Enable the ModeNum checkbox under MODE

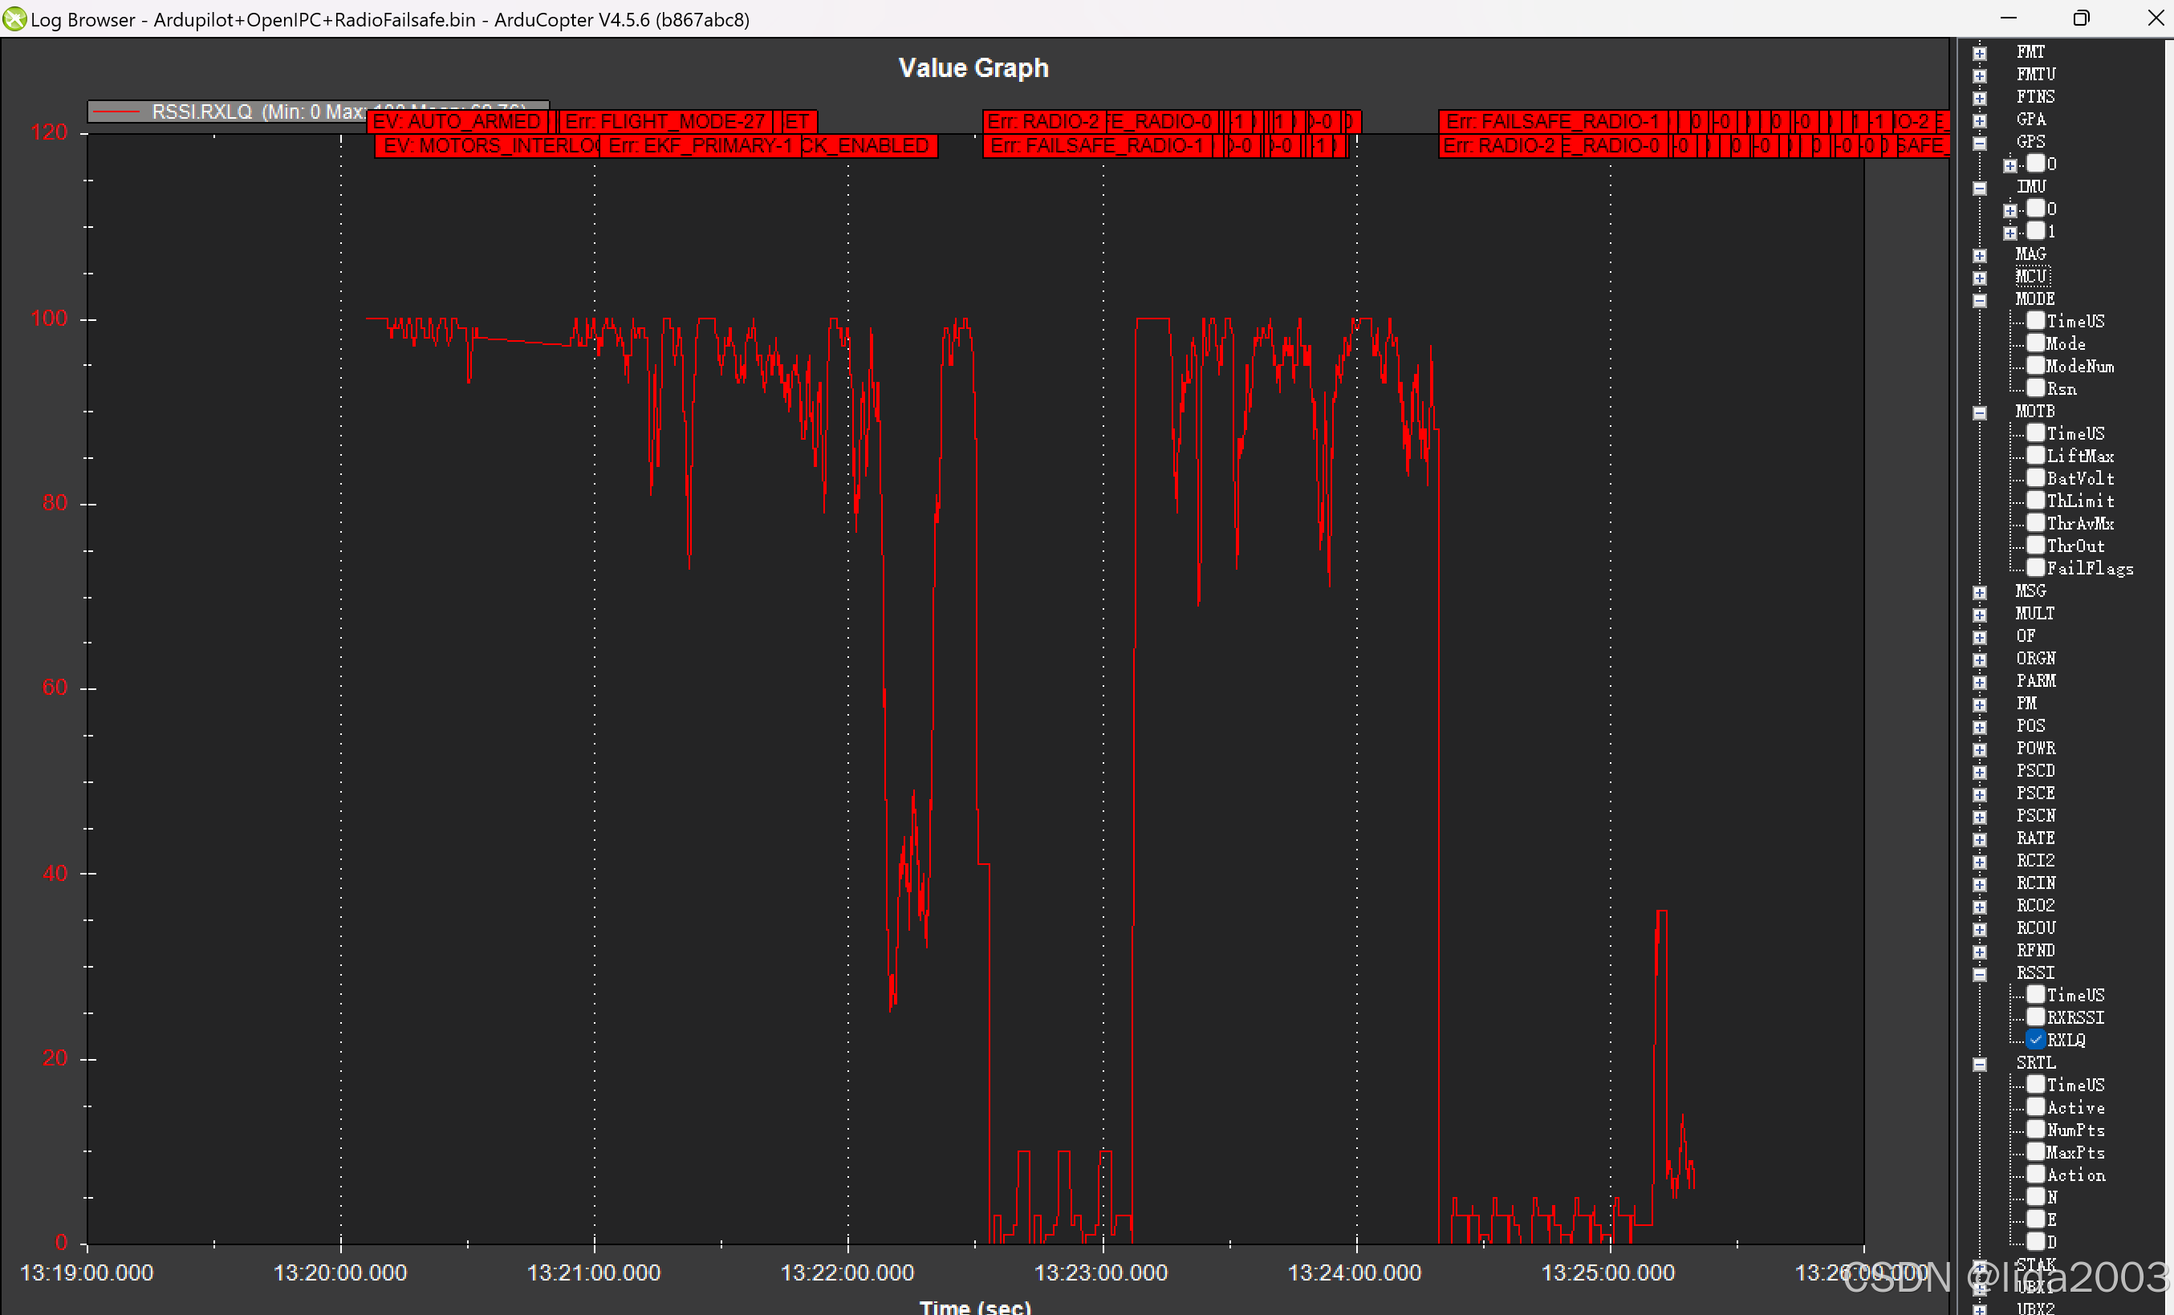coord(2035,366)
